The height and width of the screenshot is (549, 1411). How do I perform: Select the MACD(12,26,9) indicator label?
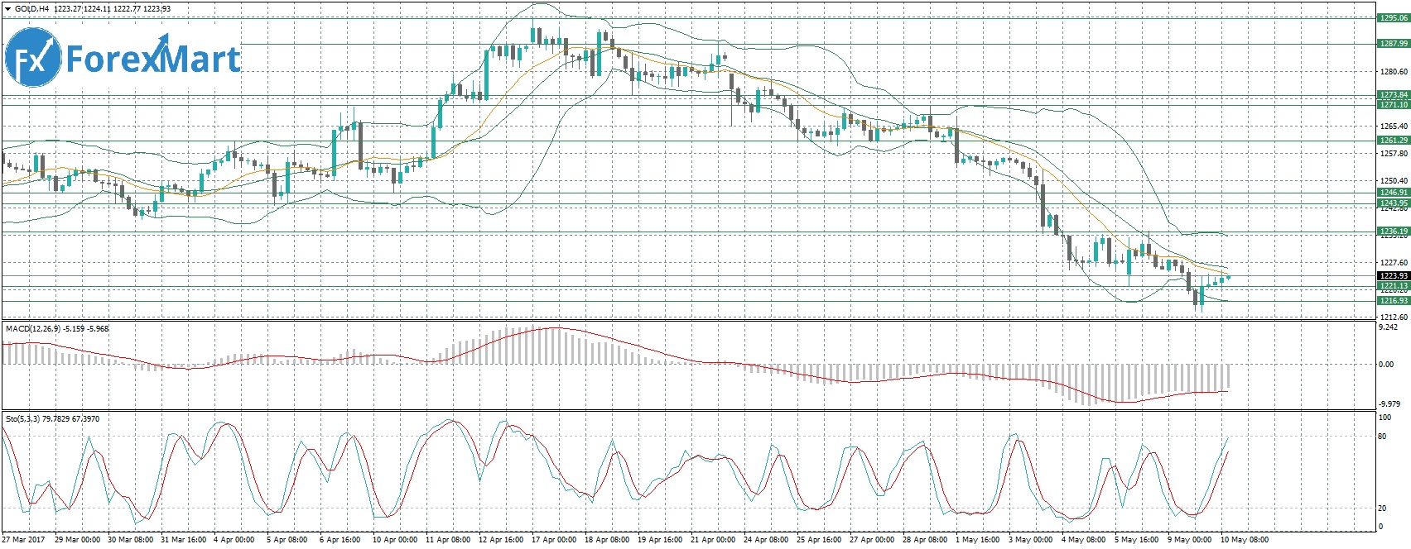(x=57, y=329)
